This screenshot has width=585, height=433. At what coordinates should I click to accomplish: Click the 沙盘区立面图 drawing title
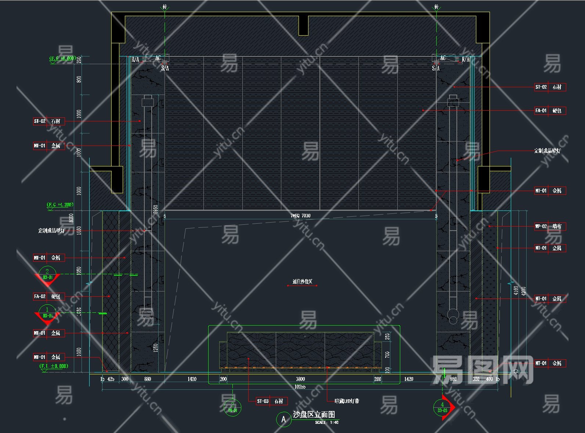point(314,415)
